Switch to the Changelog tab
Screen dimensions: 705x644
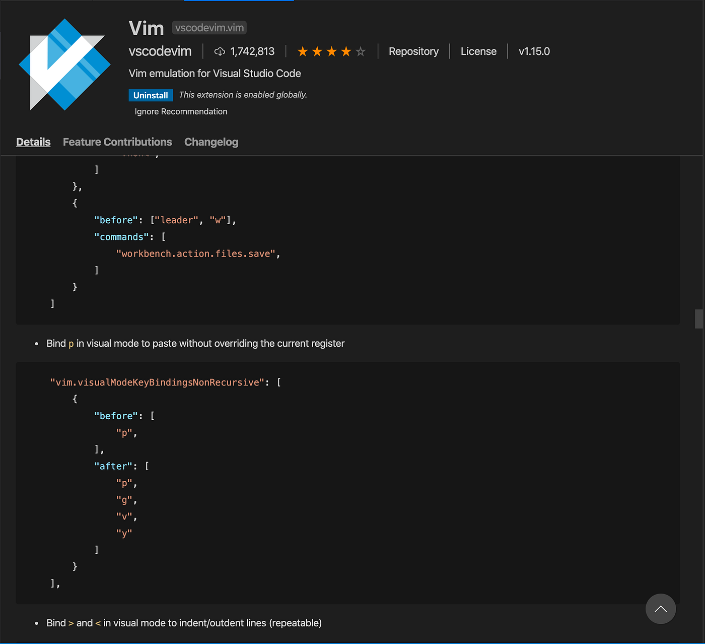(x=211, y=142)
